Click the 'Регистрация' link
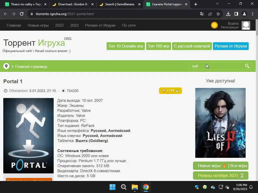Screen dimensions: 258x193 tap(230, 27)
